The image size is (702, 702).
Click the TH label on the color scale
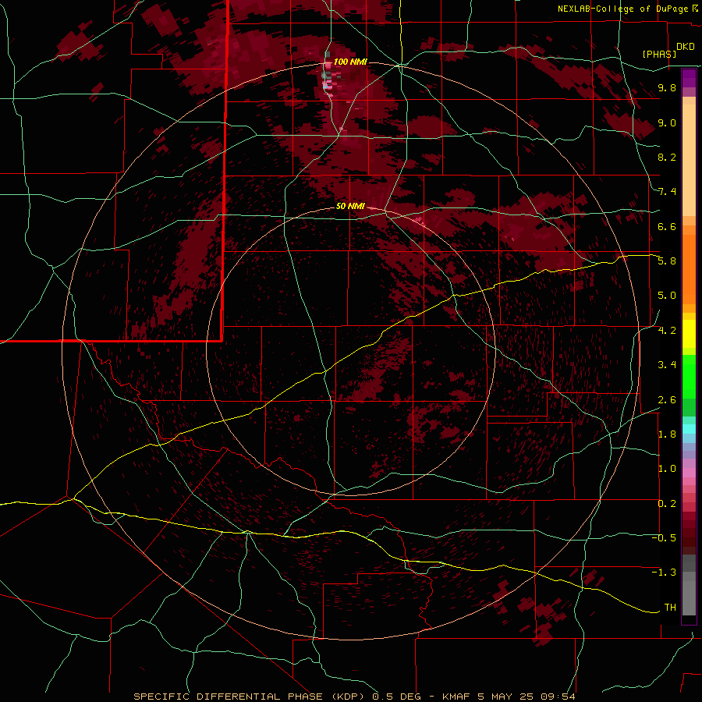[x=670, y=608]
